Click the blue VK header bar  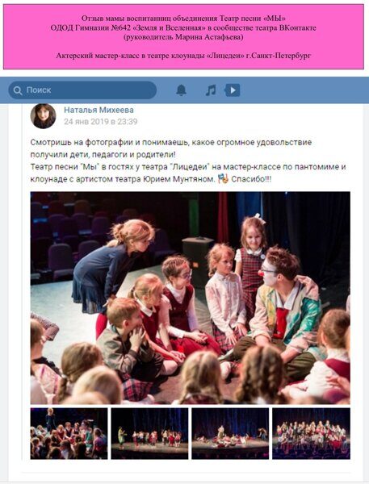(184, 90)
